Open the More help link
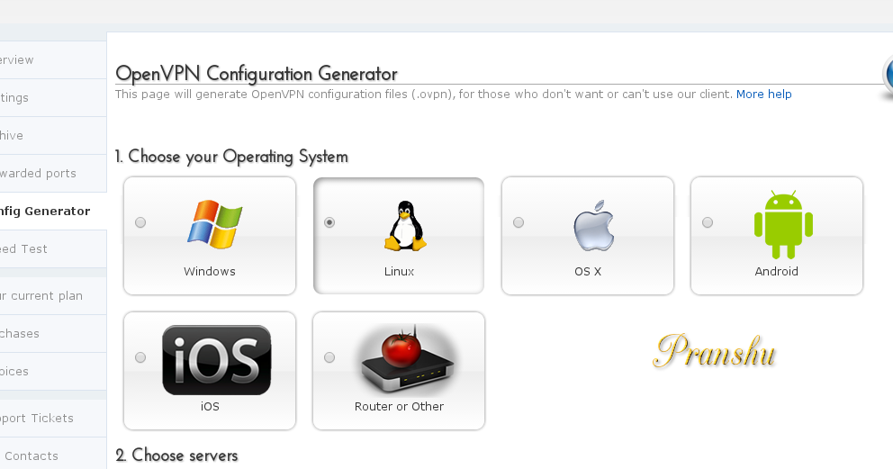This screenshot has height=469, width=893. (x=763, y=94)
